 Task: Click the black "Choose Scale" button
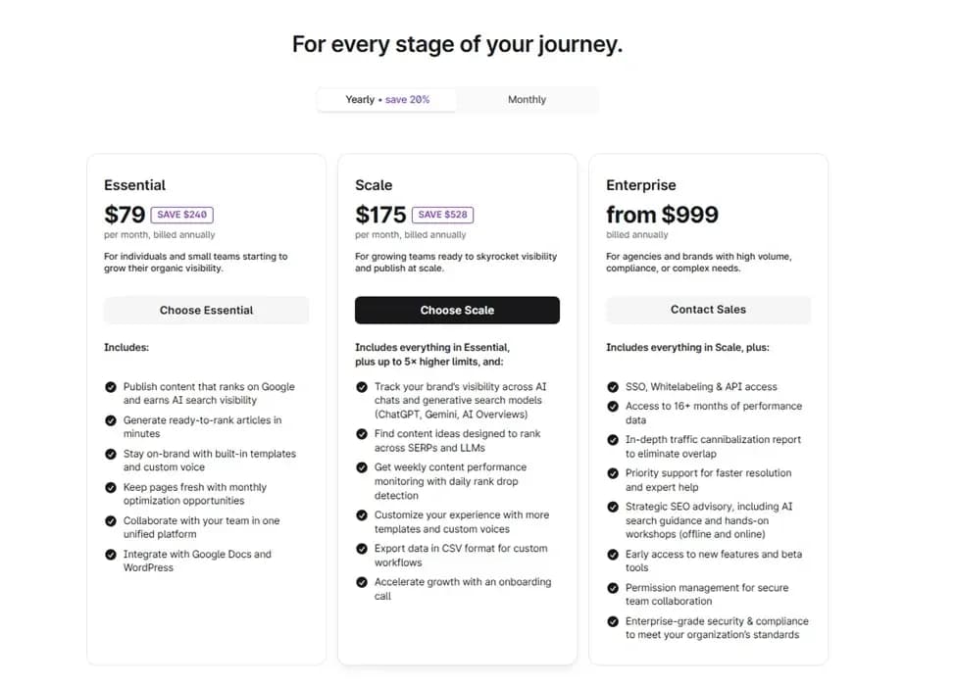[457, 310]
